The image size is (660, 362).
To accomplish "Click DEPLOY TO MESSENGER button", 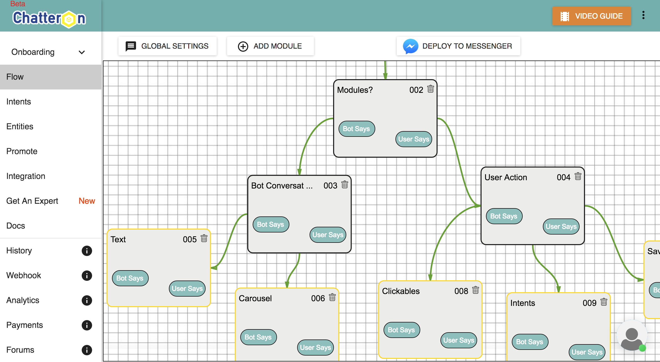I will (458, 46).
